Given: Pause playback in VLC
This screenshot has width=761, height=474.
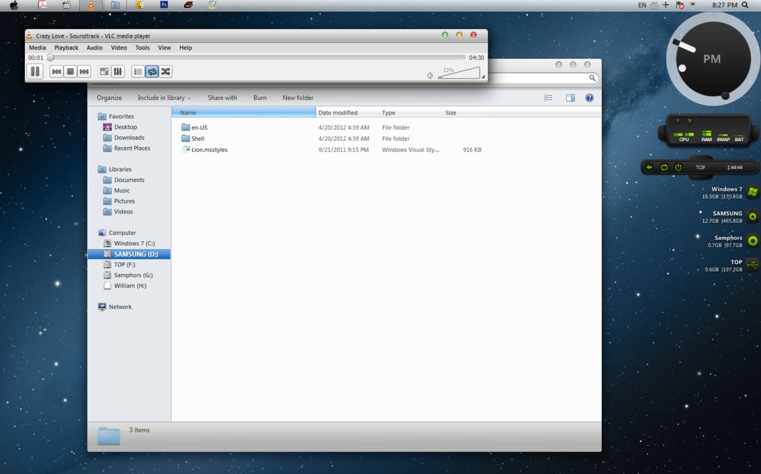Looking at the screenshot, I should coord(36,71).
